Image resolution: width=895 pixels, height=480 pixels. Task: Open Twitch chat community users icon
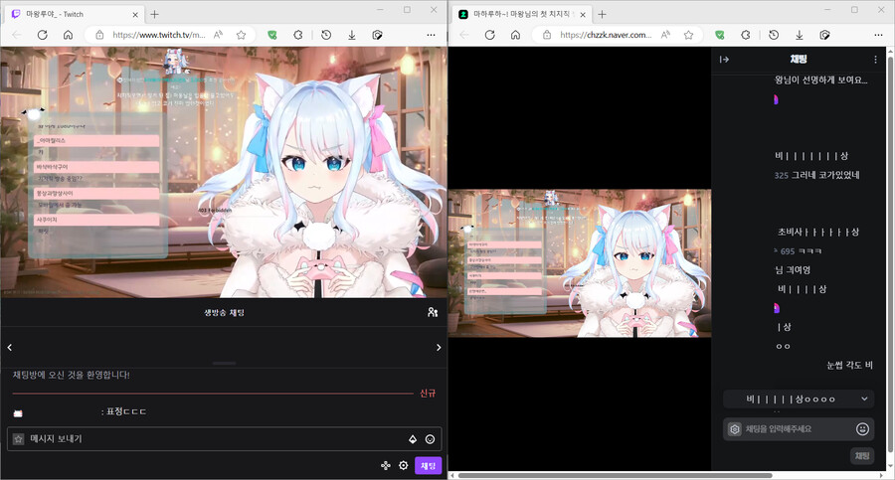click(433, 312)
